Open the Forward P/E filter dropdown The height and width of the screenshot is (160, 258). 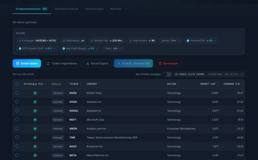tap(201, 41)
